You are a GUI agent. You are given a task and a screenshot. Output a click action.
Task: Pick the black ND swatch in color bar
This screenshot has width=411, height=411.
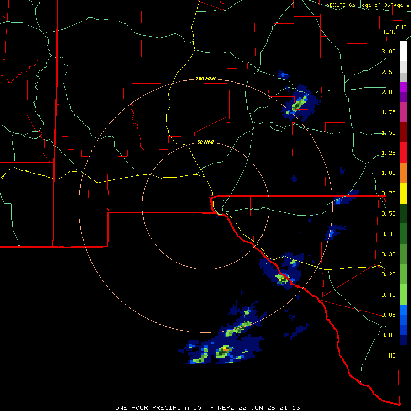[x=403, y=355]
